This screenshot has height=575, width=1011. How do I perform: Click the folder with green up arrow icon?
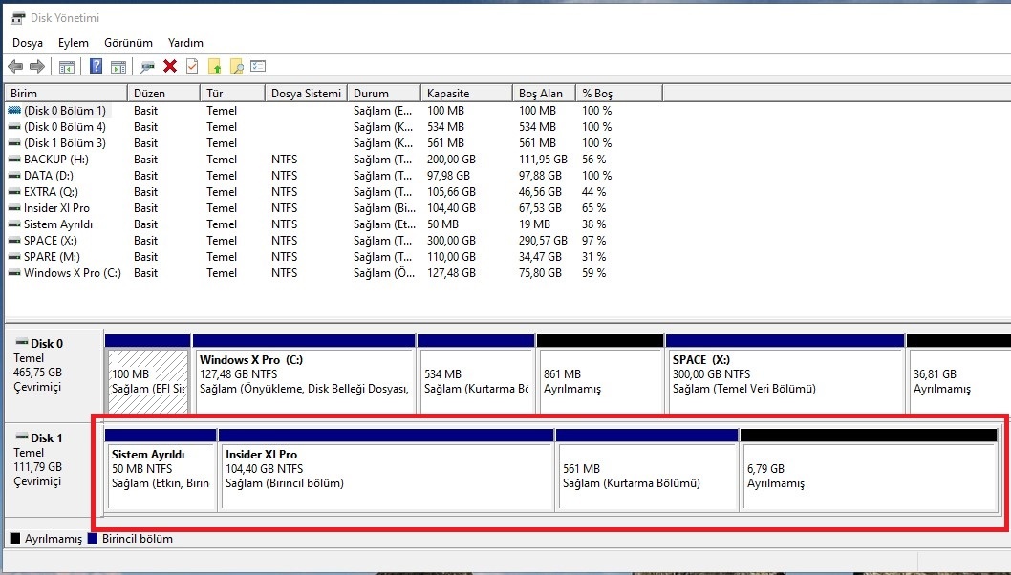click(215, 66)
